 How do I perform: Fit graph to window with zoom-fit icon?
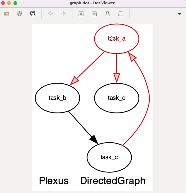[107, 14]
